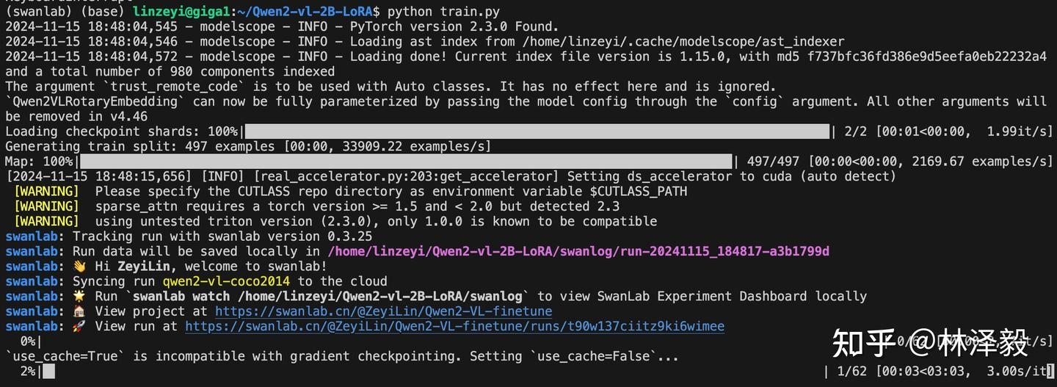
Task: Click the yellow WARNING tag for CUTLASS_PATH
Action: tap(46, 192)
